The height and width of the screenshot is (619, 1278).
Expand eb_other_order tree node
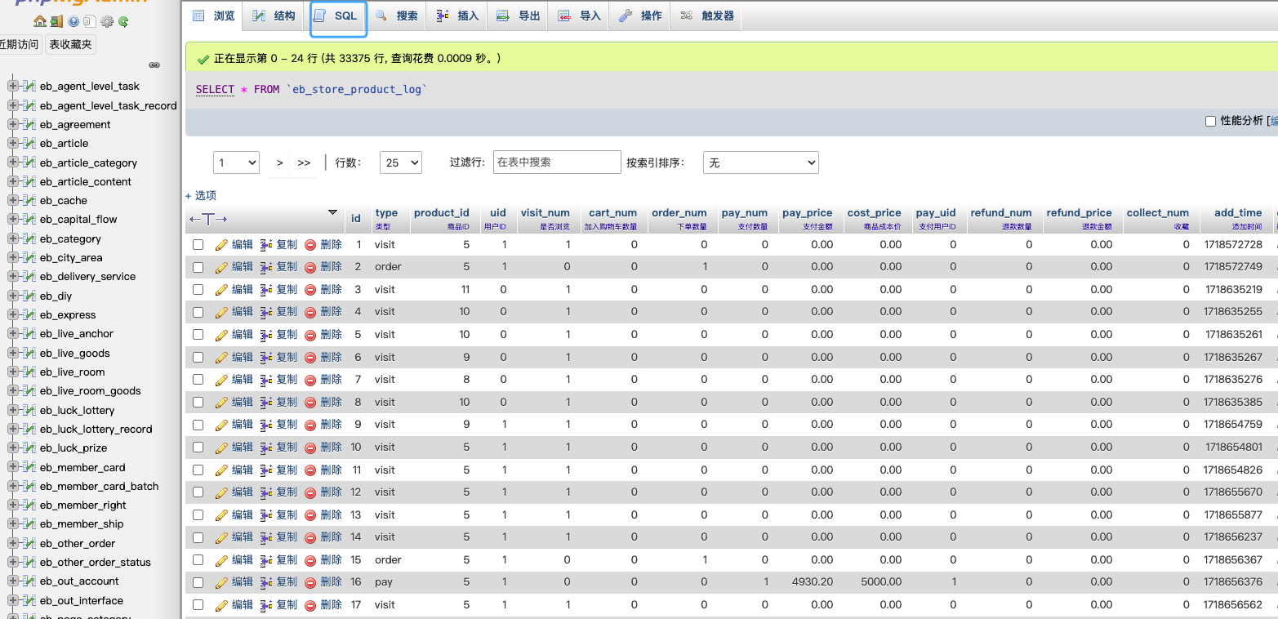click(13, 543)
